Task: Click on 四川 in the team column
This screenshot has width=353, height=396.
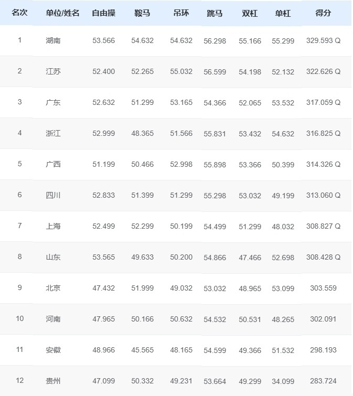Action: [53, 195]
